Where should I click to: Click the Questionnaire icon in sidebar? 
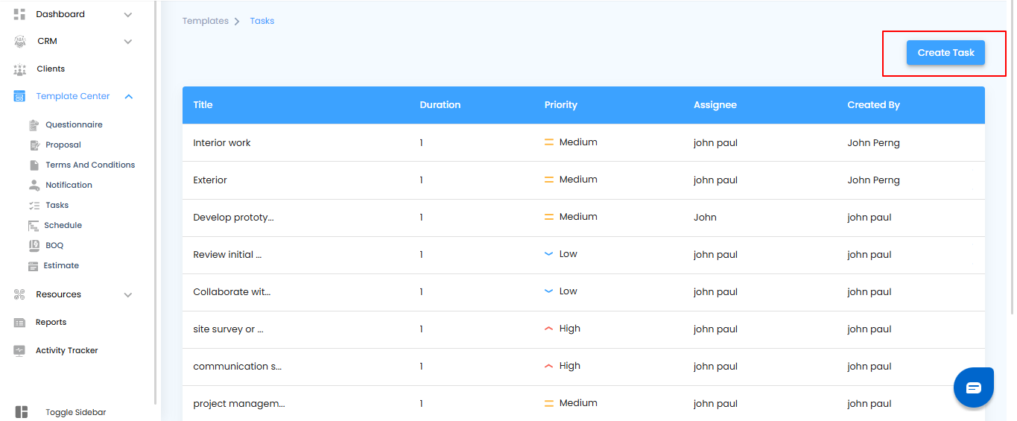34,125
